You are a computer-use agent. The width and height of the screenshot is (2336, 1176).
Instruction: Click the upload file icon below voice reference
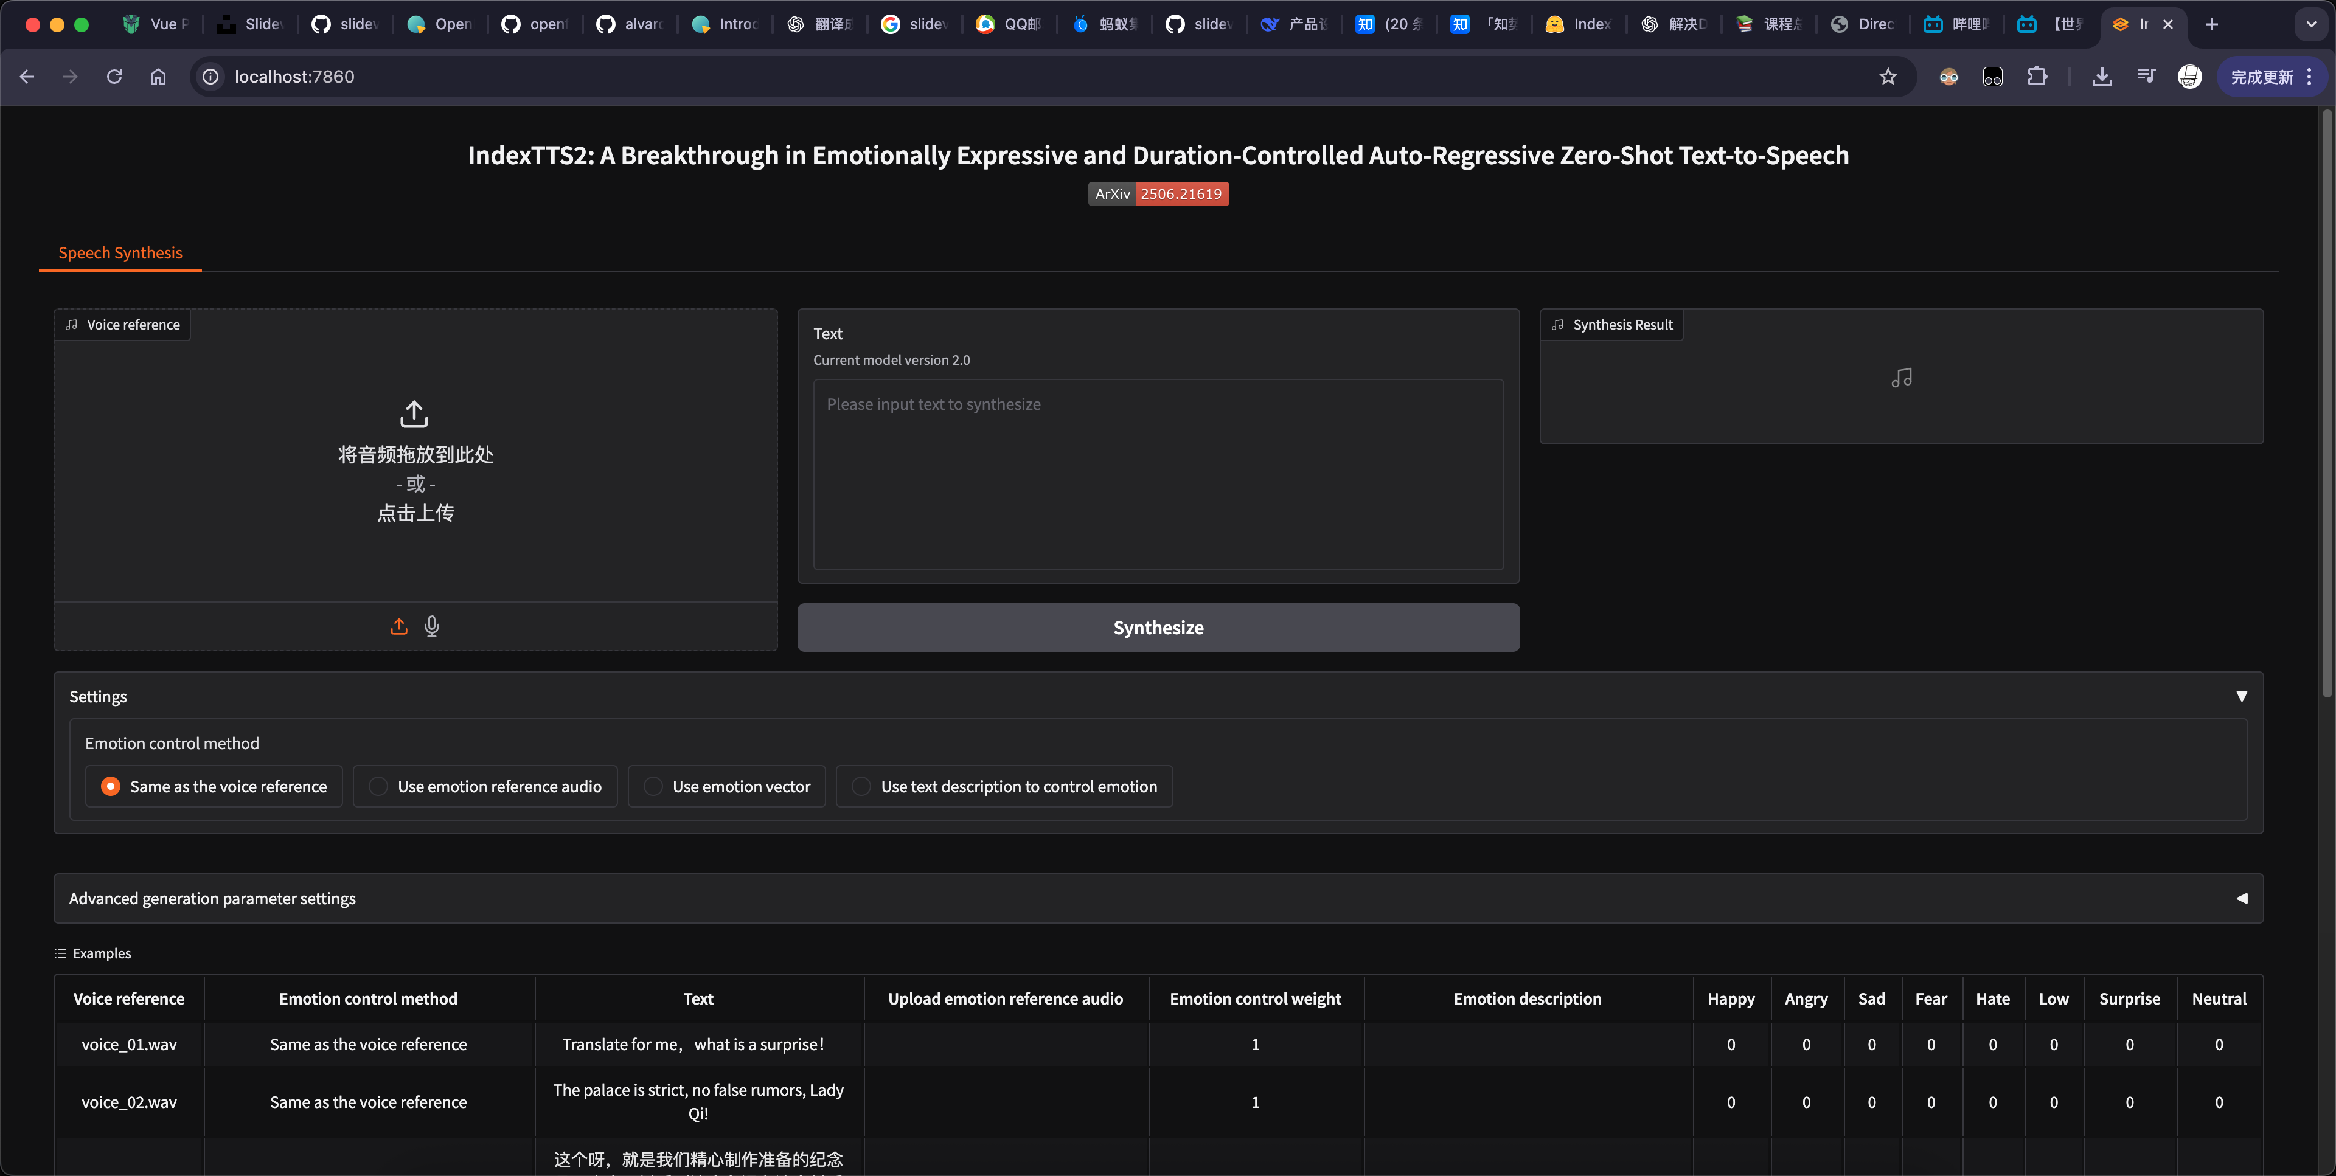click(x=399, y=626)
